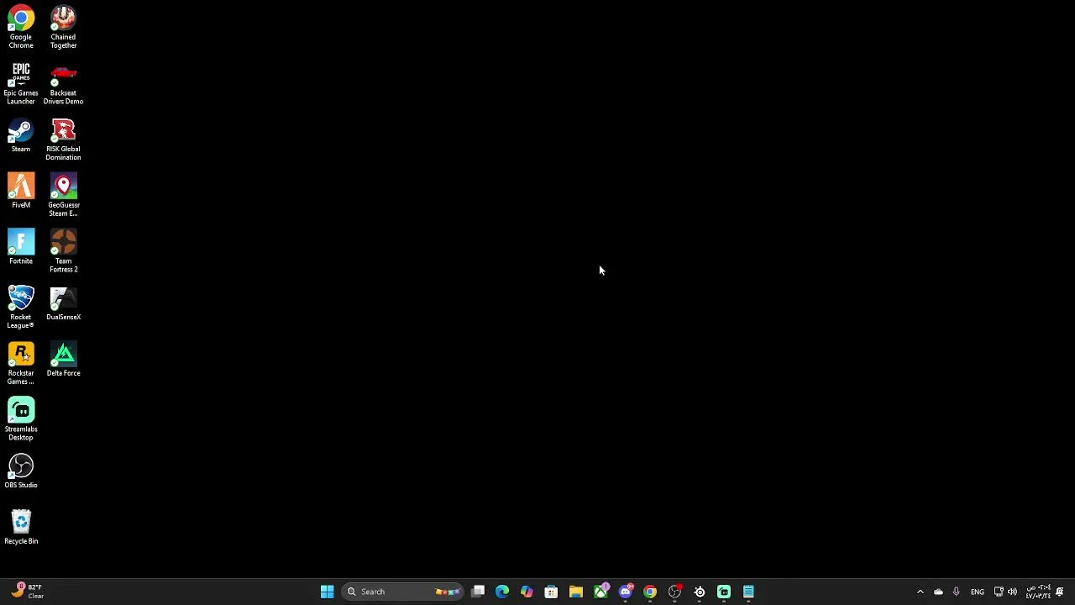The height and width of the screenshot is (605, 1075).
Task: Select the Fortnite desktop shortcut
Action: pos(21,248)
